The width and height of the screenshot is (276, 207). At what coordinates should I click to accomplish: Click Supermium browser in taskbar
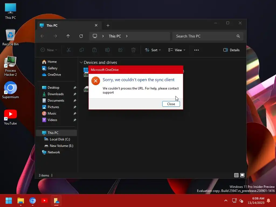[33, 201]
